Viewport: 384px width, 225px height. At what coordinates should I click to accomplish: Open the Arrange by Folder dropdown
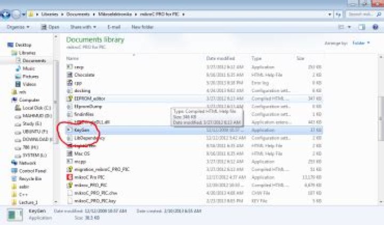361,43
